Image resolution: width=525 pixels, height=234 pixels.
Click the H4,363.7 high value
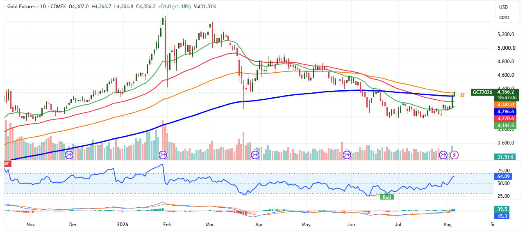101,7
